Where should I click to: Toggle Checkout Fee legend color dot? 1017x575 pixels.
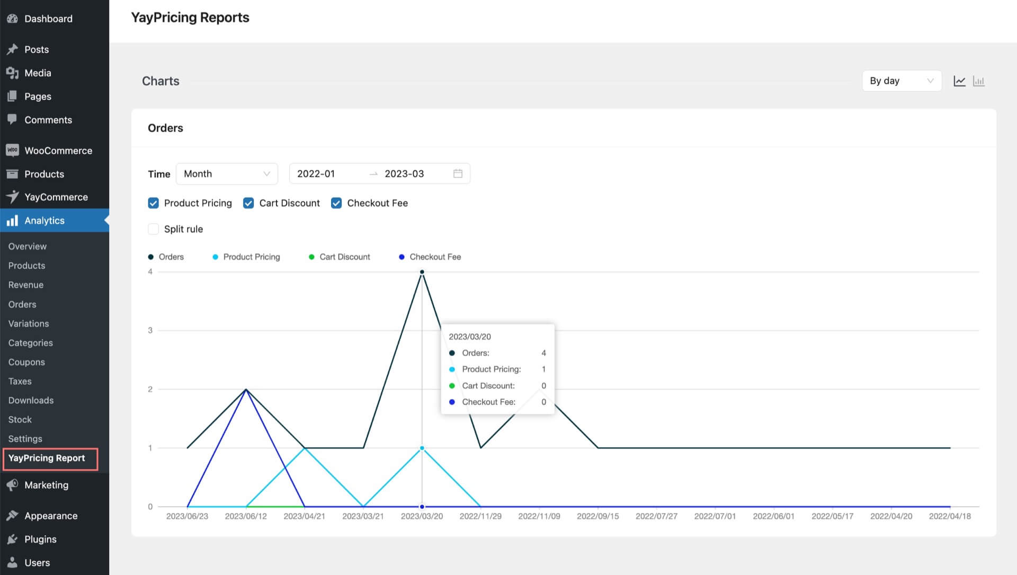pos(402,257)
